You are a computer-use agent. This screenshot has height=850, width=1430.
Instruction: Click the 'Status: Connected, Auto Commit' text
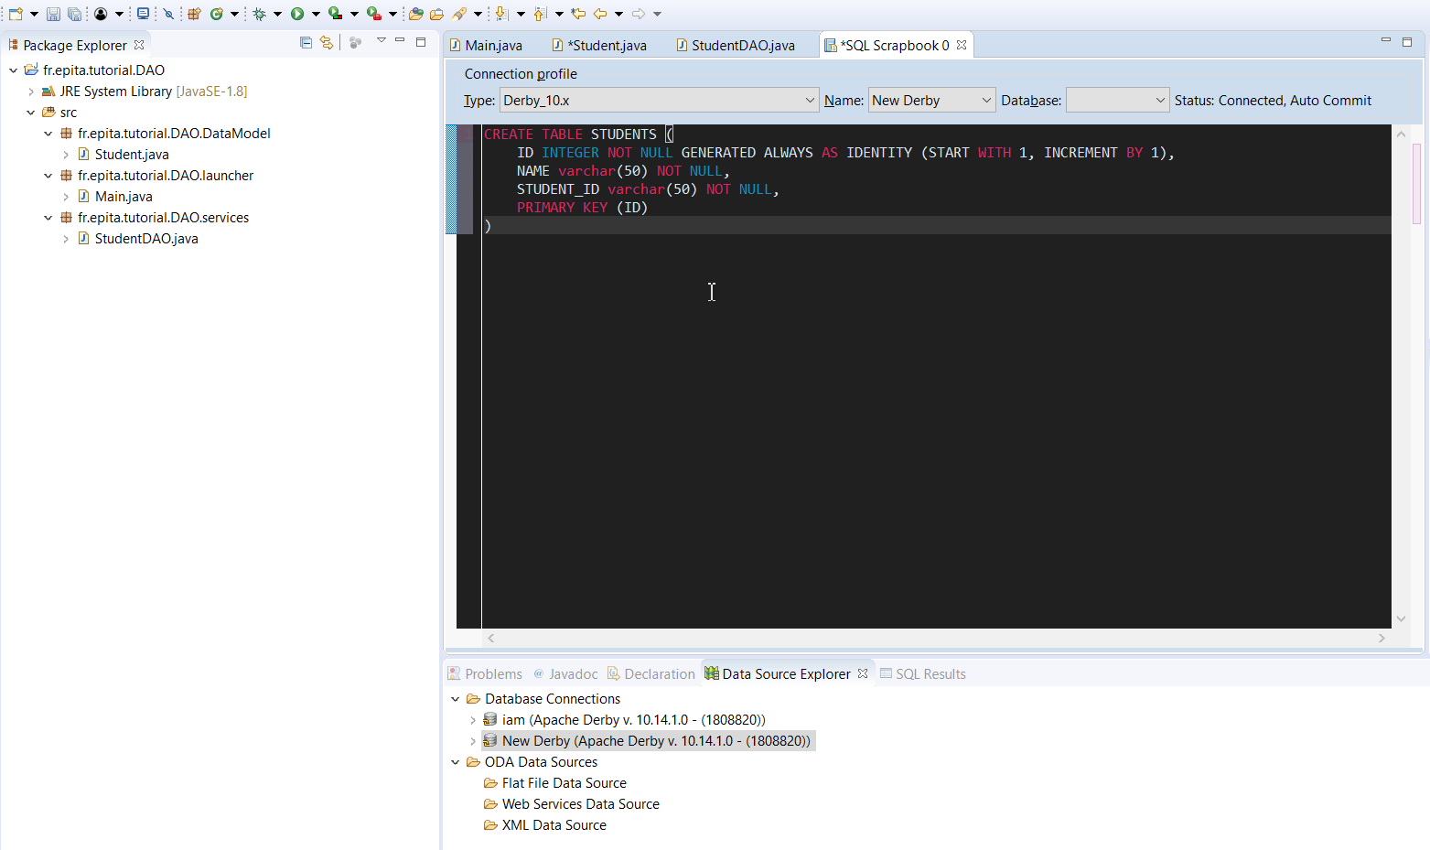coord(1273,101)
